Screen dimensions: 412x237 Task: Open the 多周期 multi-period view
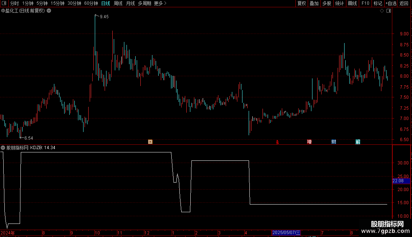pyautogui.click(x=144, y=3)
